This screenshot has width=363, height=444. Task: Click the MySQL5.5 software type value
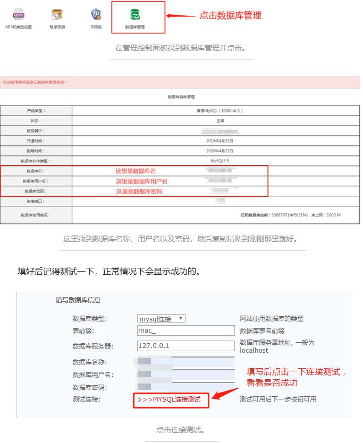click(x=220, y=161)
